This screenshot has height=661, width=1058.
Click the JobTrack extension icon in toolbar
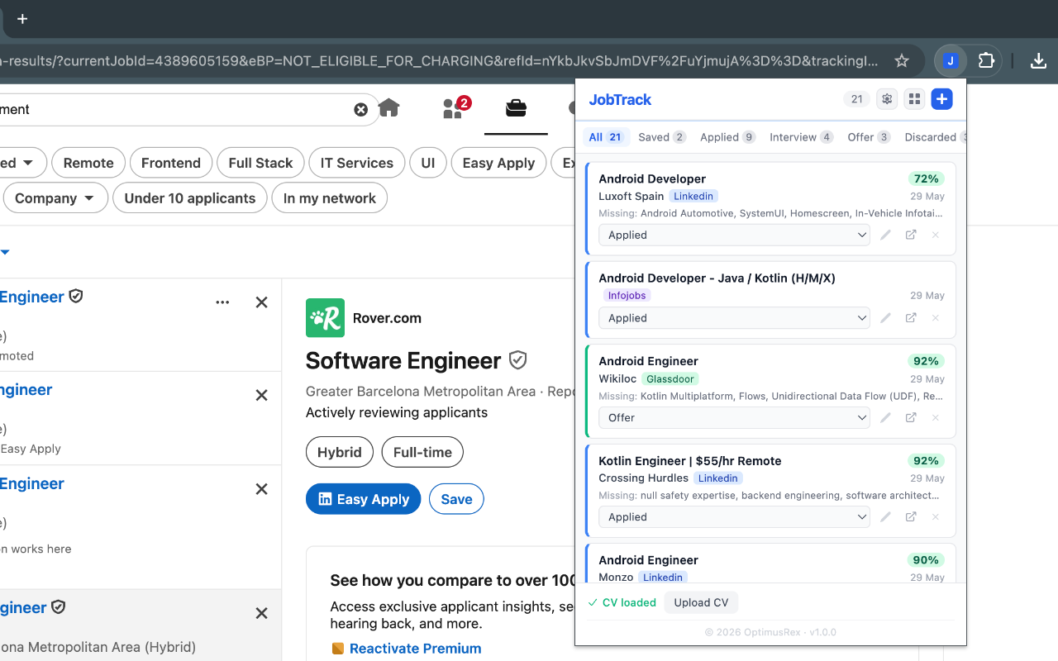pos(951,60)
